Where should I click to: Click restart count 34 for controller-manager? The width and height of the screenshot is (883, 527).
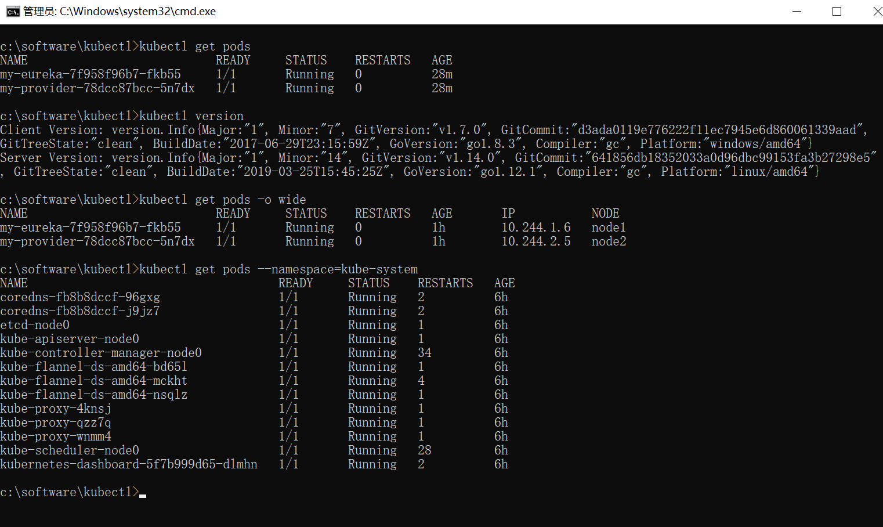pos(425,353)
